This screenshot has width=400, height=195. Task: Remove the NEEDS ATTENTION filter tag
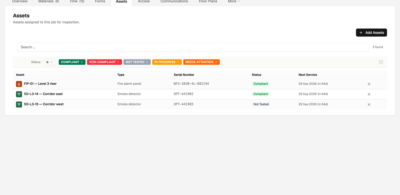point(216,62)
